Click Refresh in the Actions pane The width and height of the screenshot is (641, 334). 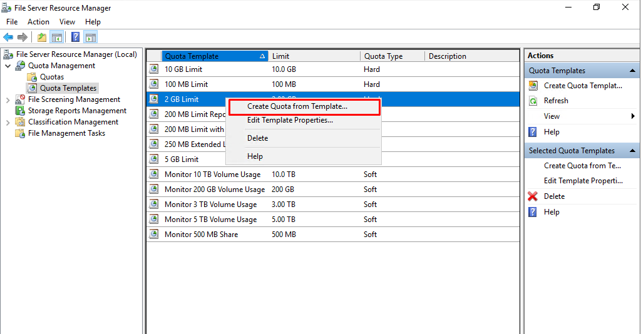(x=556, y=101)
